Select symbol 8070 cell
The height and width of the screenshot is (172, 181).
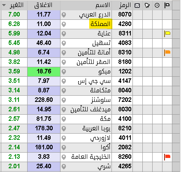(x=122, y=15)
